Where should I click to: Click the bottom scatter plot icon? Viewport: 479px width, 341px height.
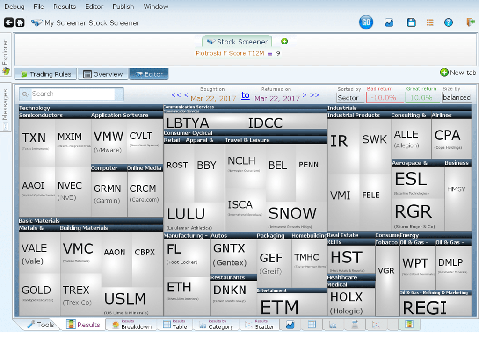[x=376, y=325]
